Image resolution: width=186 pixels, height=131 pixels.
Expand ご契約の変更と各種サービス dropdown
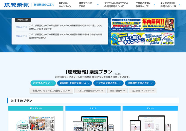click(149, 5)
